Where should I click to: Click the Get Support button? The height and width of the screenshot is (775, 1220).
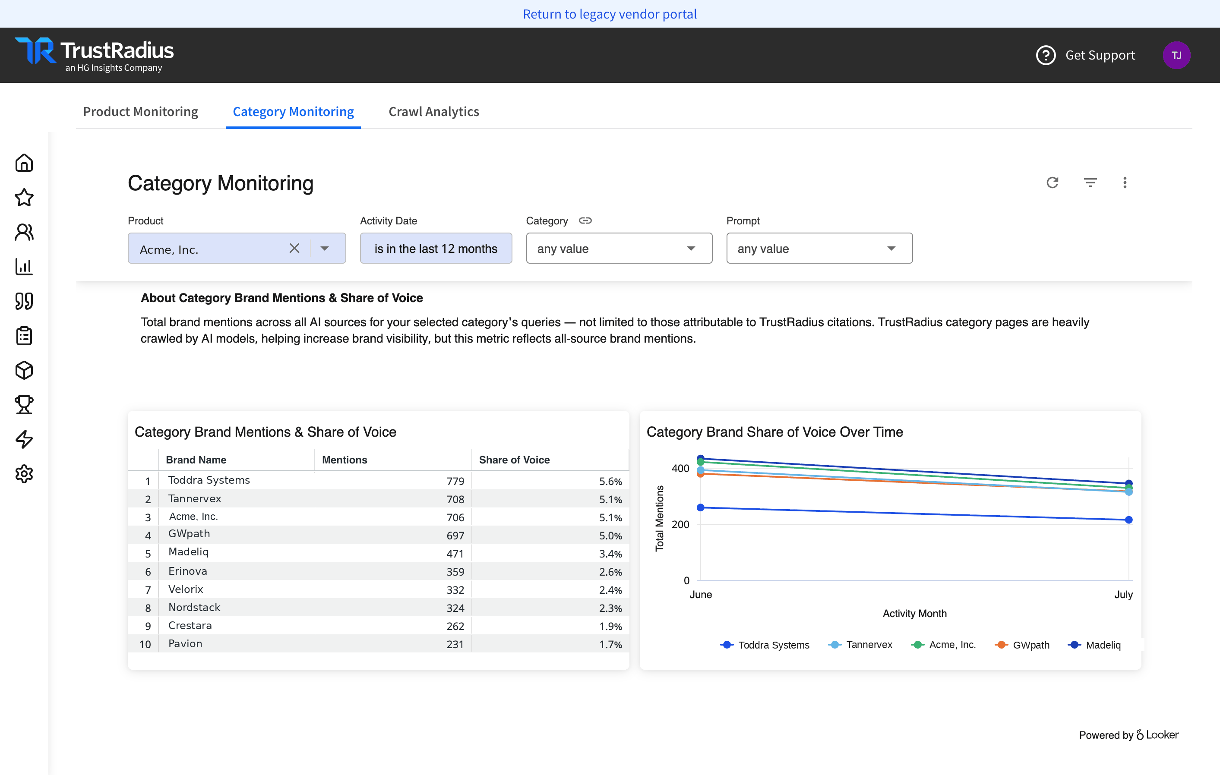(x=1086, y=55)
